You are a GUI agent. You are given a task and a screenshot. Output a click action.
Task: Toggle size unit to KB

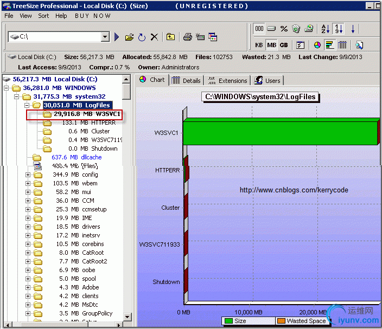pos(259,45)
